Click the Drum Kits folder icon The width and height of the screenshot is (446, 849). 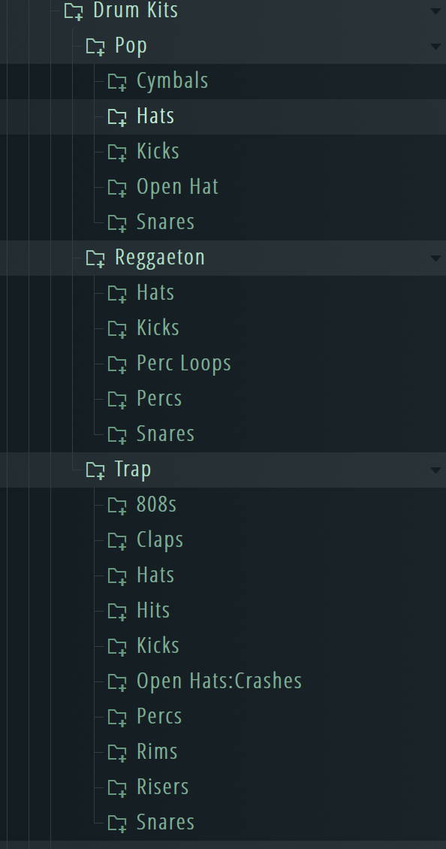click(74, 11)
